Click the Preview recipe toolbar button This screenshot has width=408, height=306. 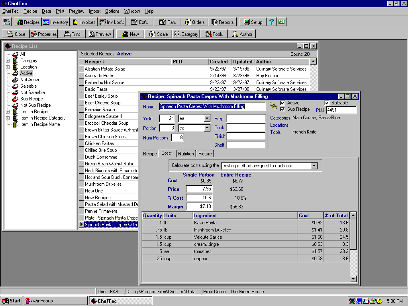tap(100, 34)
